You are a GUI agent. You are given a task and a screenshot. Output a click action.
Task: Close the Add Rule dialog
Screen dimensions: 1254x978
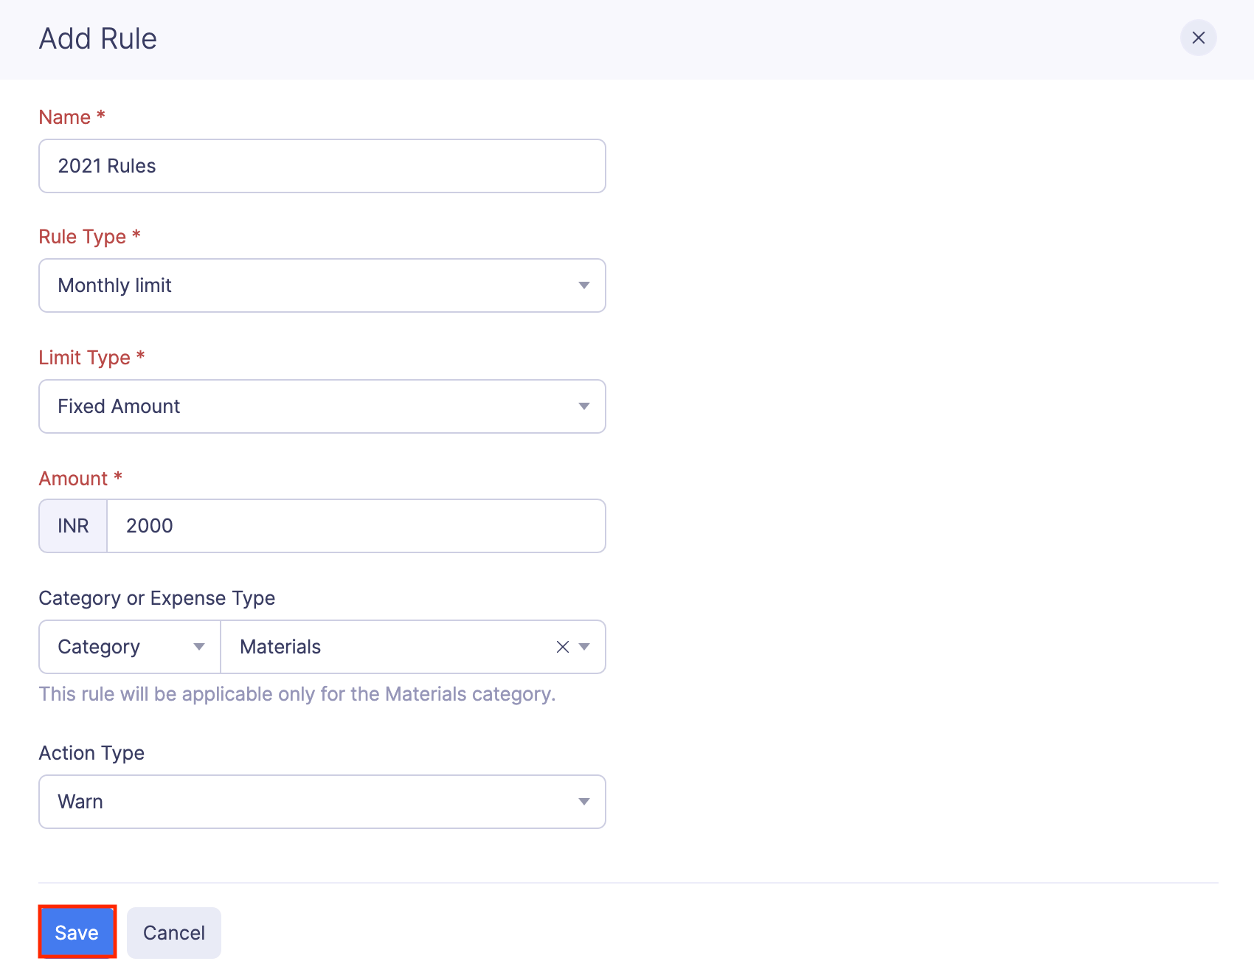pyautogui.click(x=1198, y=38)
